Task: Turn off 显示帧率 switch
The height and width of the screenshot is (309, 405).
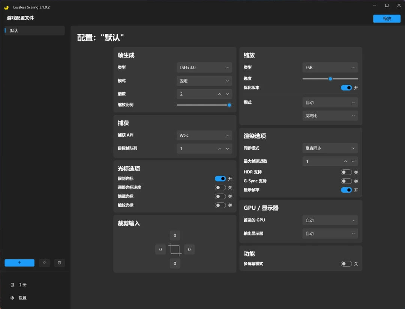Action: pos(346,190)
